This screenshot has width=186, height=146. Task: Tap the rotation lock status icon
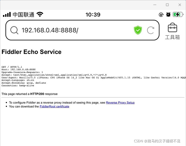tap(161, 15)
